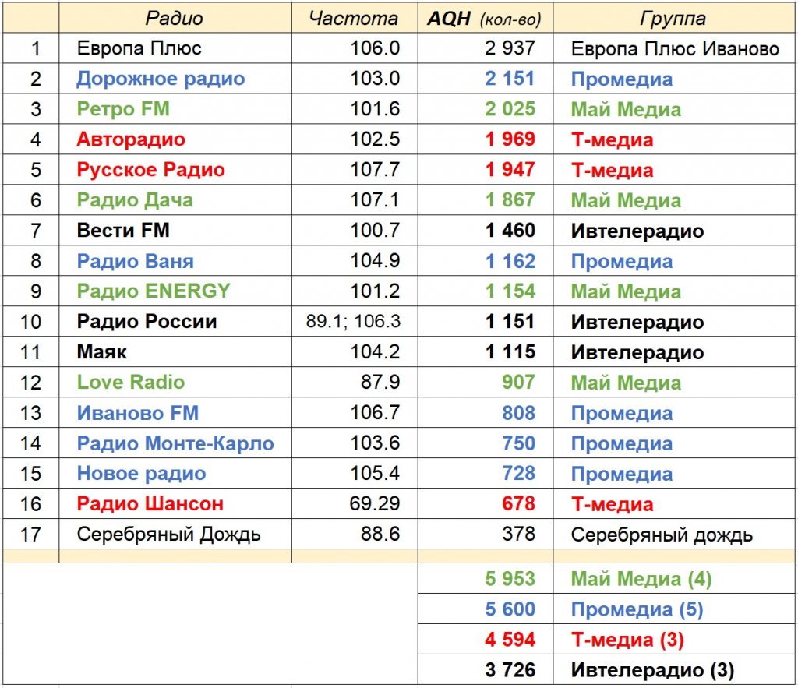The image size is (798, 688).
Task: Select the 'Радио' column header
Action: tap(175, 19)
